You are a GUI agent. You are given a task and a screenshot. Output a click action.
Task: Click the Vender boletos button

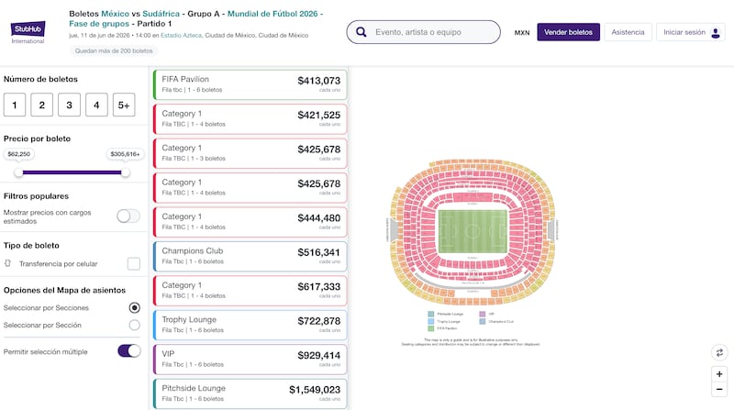(568, 32)
